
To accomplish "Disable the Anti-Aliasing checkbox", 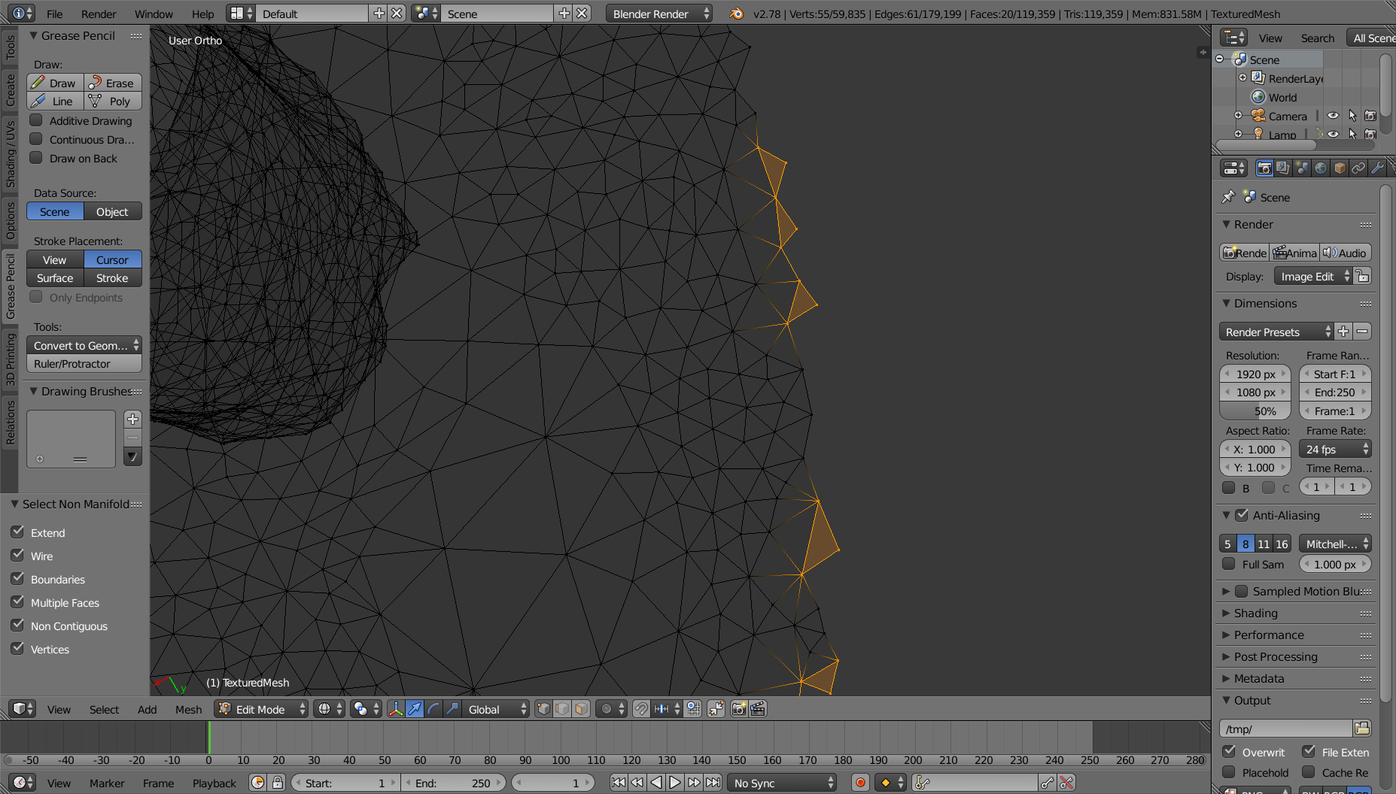I will 1242,515.
